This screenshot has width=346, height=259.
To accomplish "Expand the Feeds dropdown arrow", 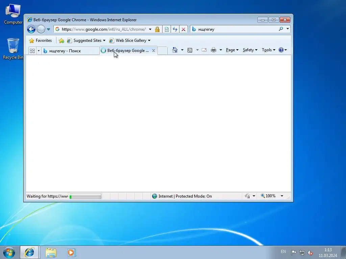I will (197, 50).
